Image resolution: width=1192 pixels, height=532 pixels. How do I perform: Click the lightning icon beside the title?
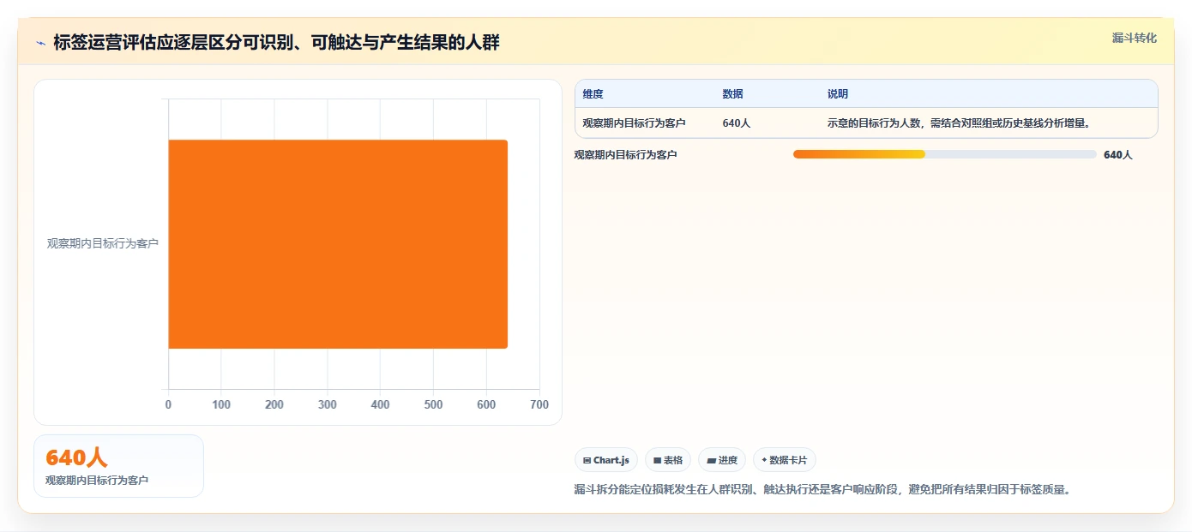[40, 43]
